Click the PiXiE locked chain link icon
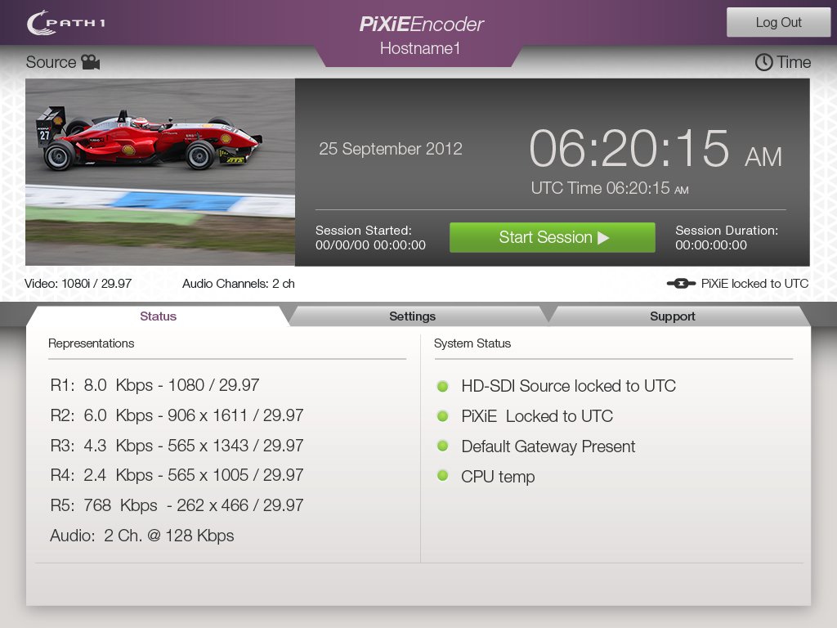The width and height of the screenshot is (837, 628). pos(681,284)
